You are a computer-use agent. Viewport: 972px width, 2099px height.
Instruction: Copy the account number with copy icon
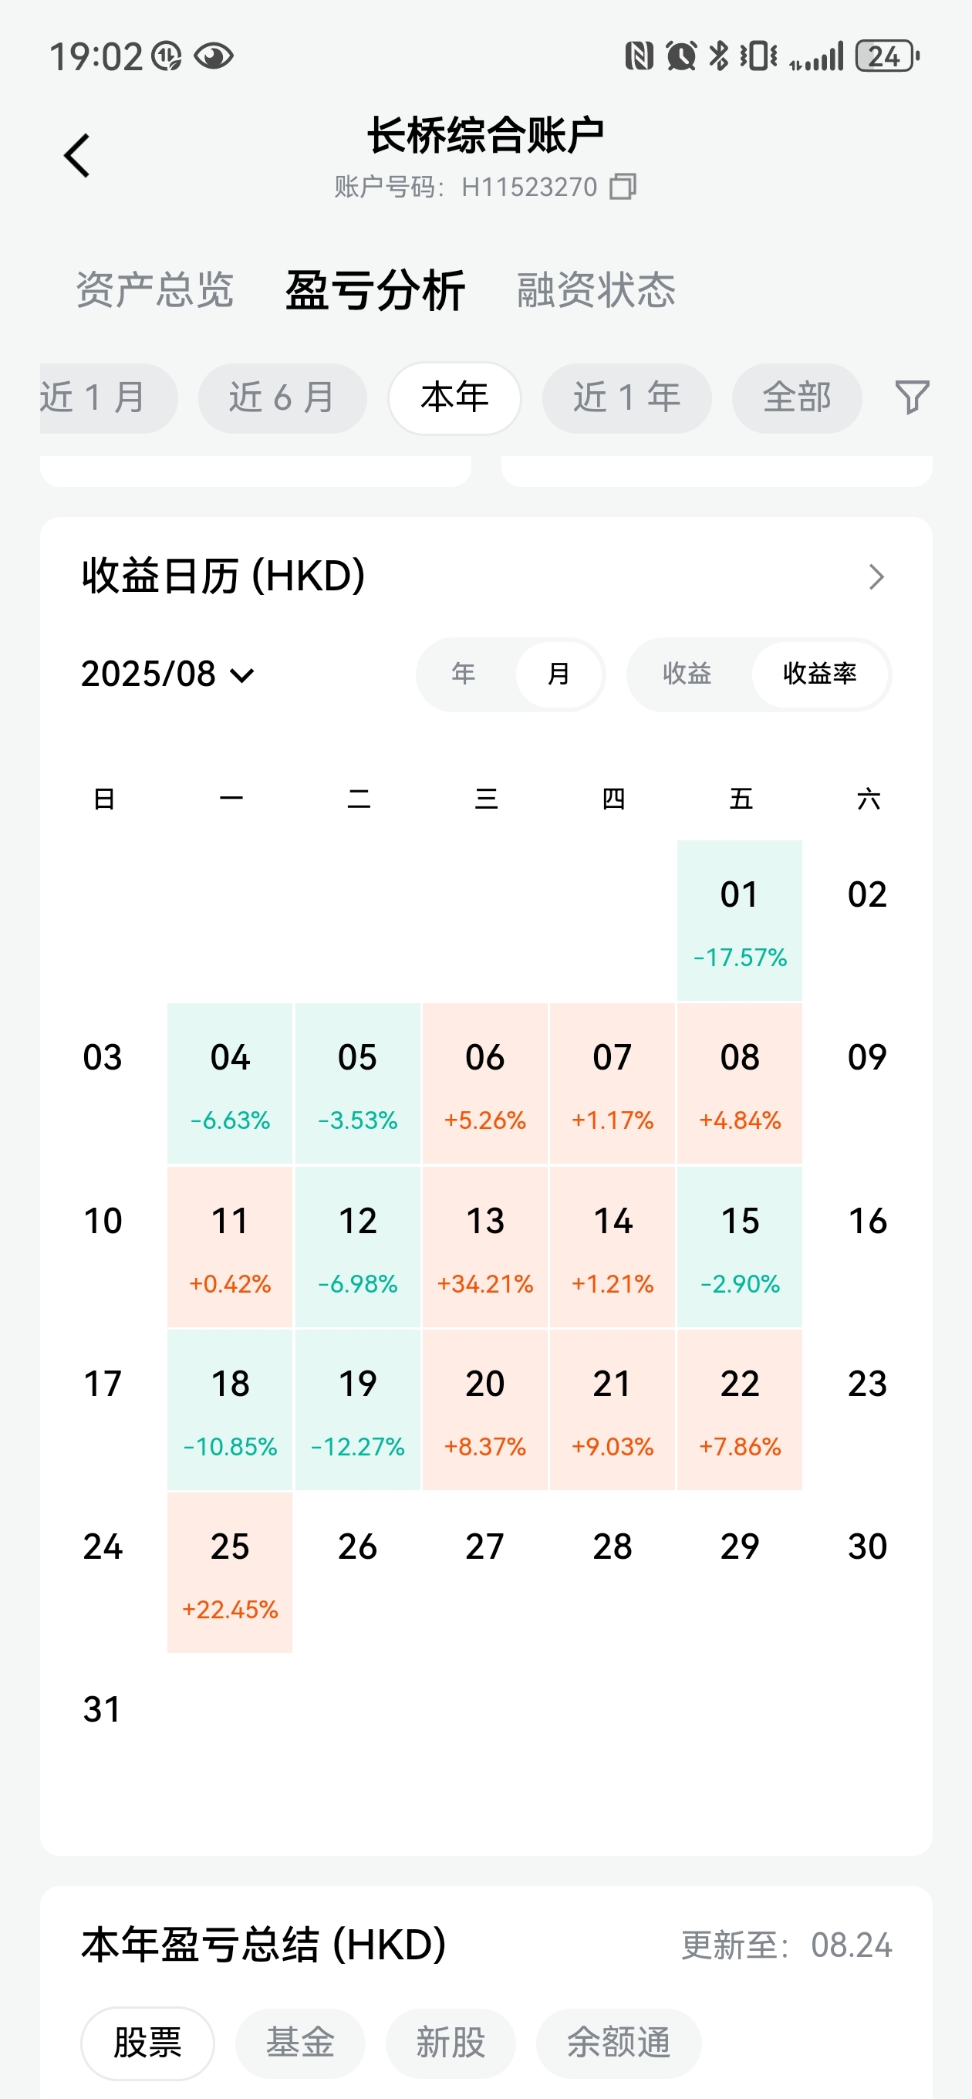point(623,187)
